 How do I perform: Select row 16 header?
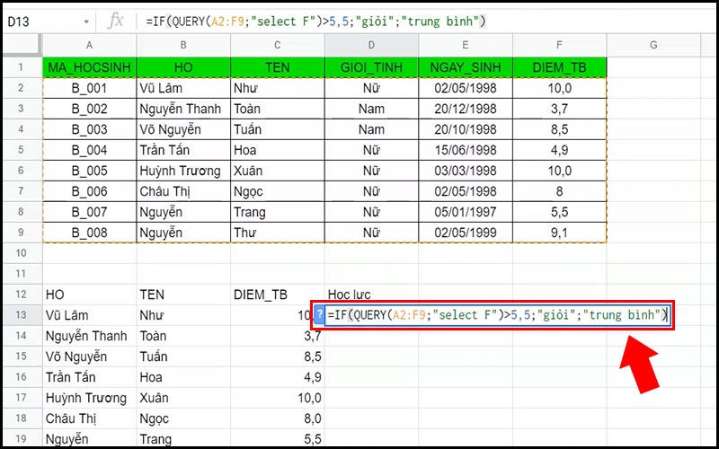pyautogui.click(x=22, y=376)
